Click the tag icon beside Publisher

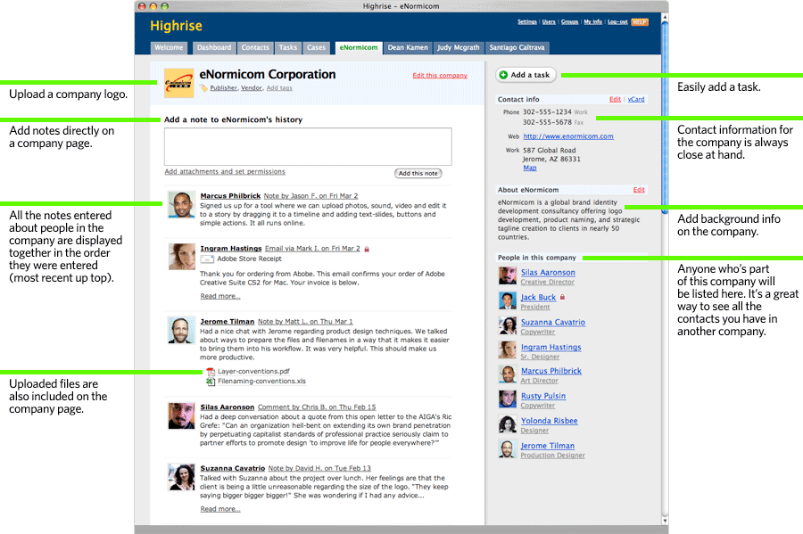click(x=203, y=88)
